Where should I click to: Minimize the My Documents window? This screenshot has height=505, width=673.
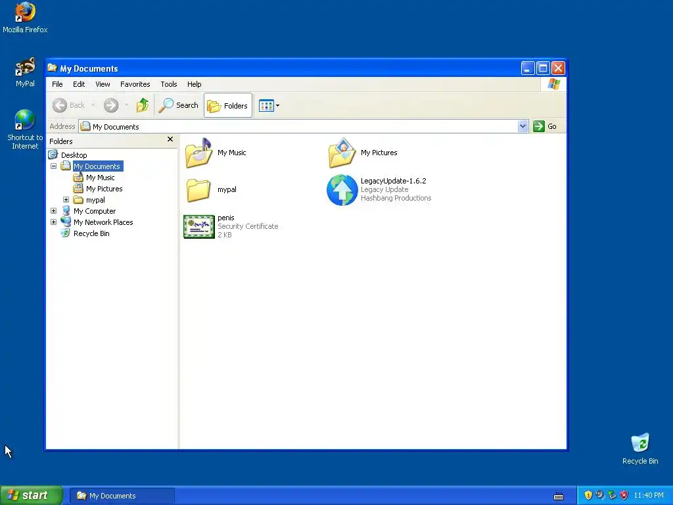pos(528,68)
